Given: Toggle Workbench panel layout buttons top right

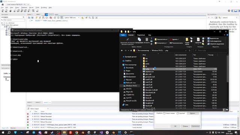Looking at the screenshot, I should tap(235, 11).
